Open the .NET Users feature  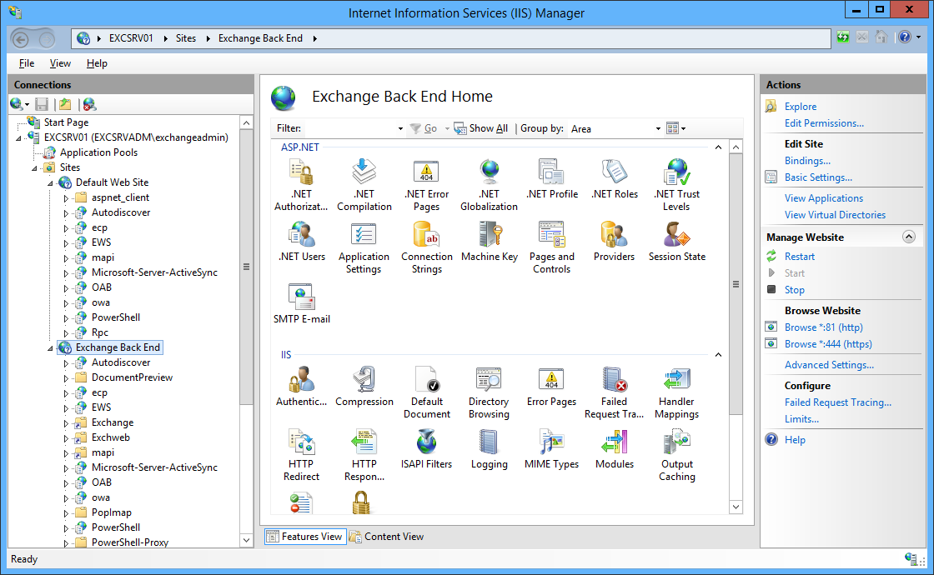pyautogui.click(x=301, y=242)
